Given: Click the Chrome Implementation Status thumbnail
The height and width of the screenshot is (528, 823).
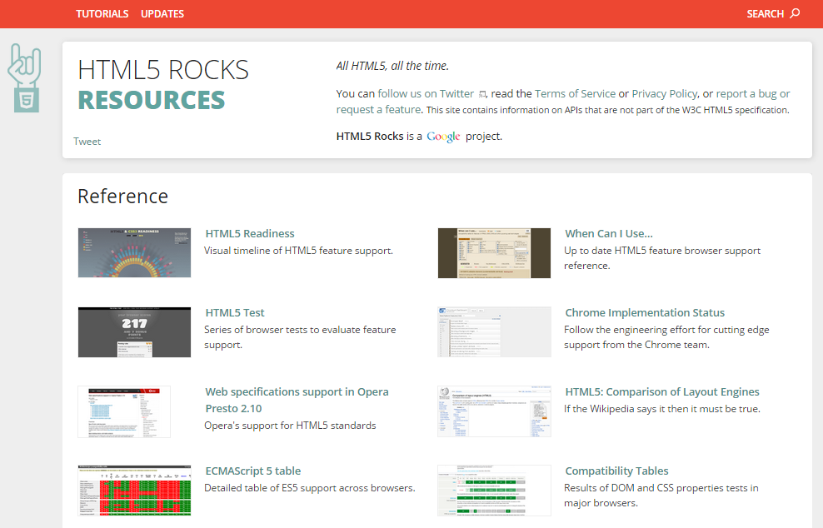Looking at the screenshot, I should [x=495, y=332].
